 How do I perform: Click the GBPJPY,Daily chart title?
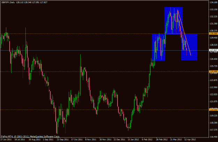[x=8, y=2]
